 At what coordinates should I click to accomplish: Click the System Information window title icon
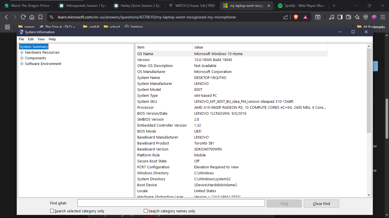(21, 32)
